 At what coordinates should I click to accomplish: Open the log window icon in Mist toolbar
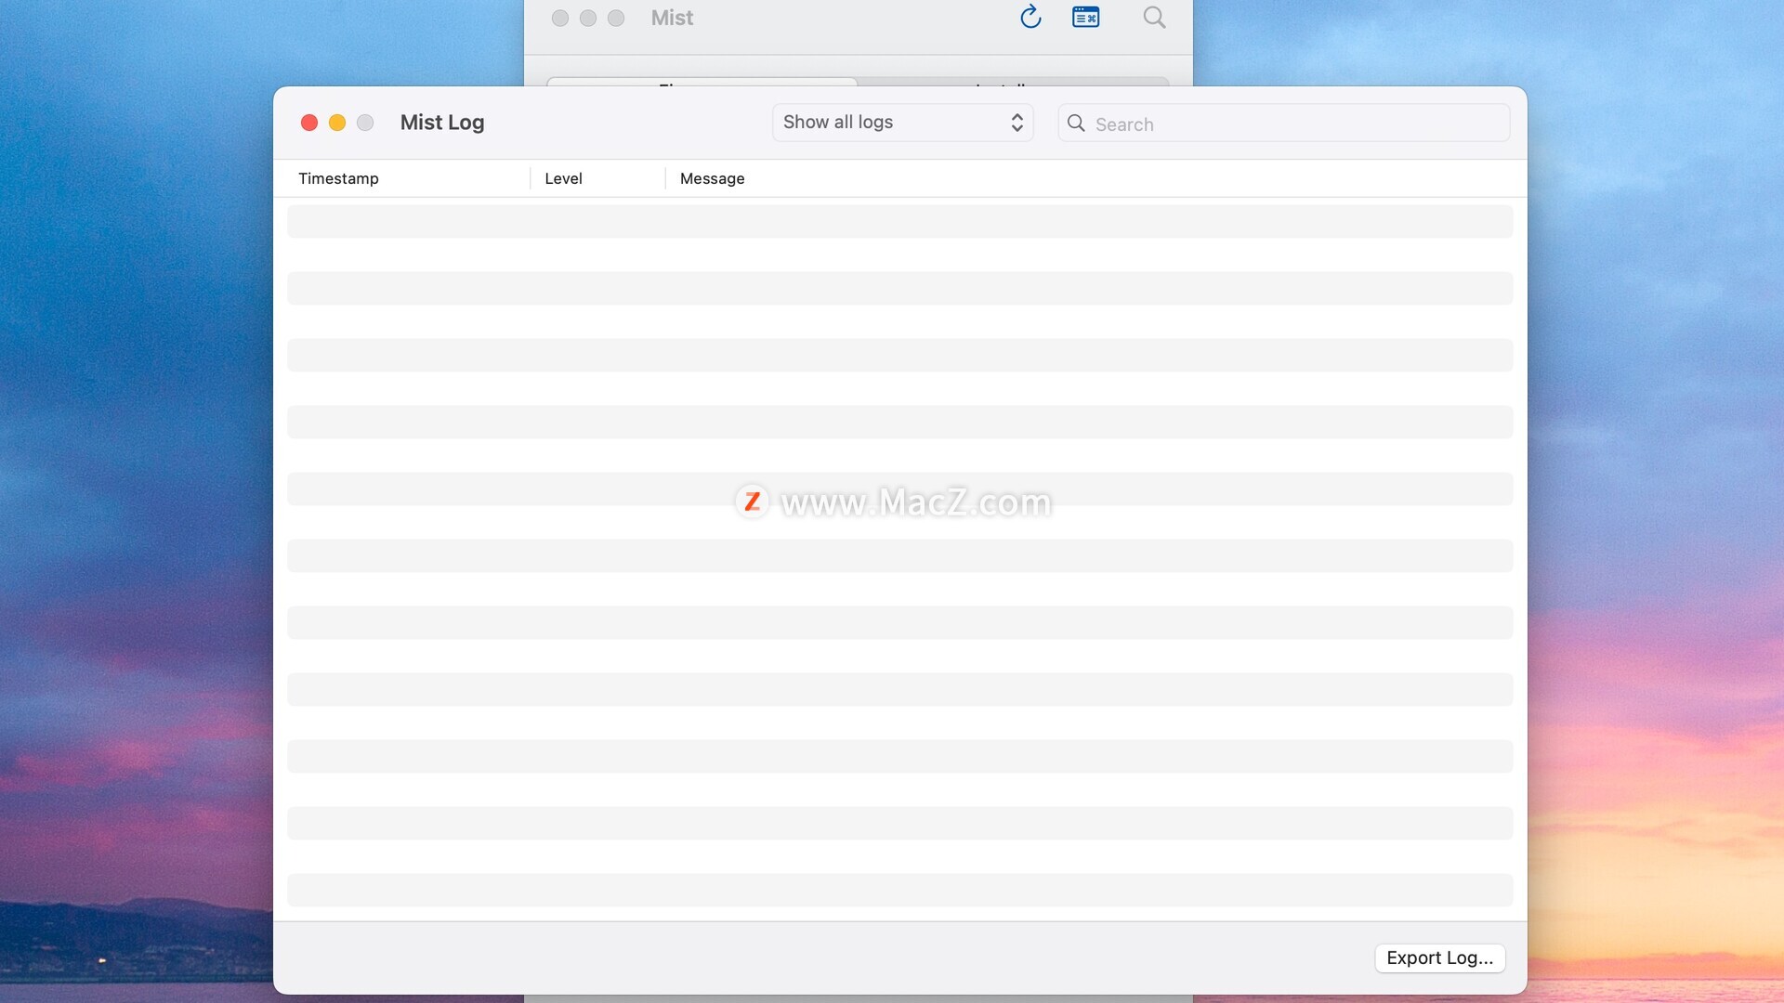[x=1085, y=17]
